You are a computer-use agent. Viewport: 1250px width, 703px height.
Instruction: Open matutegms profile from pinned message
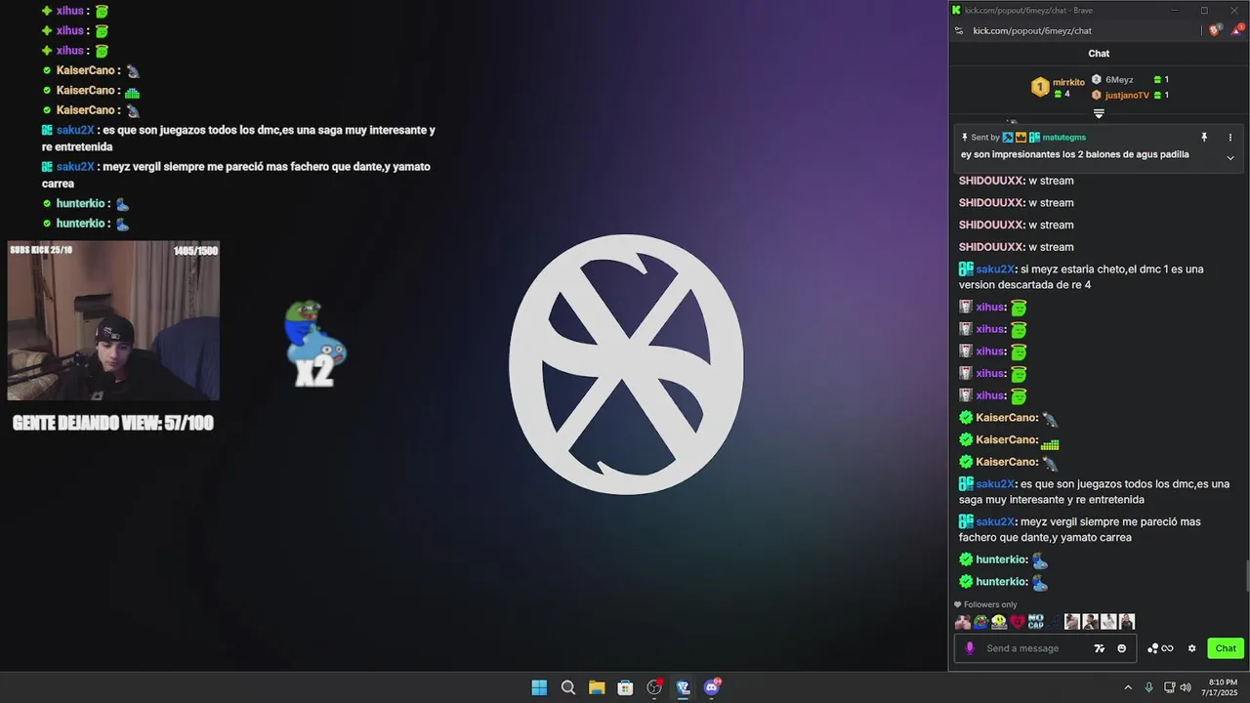pyautogui.click(x=1062, y=138)
